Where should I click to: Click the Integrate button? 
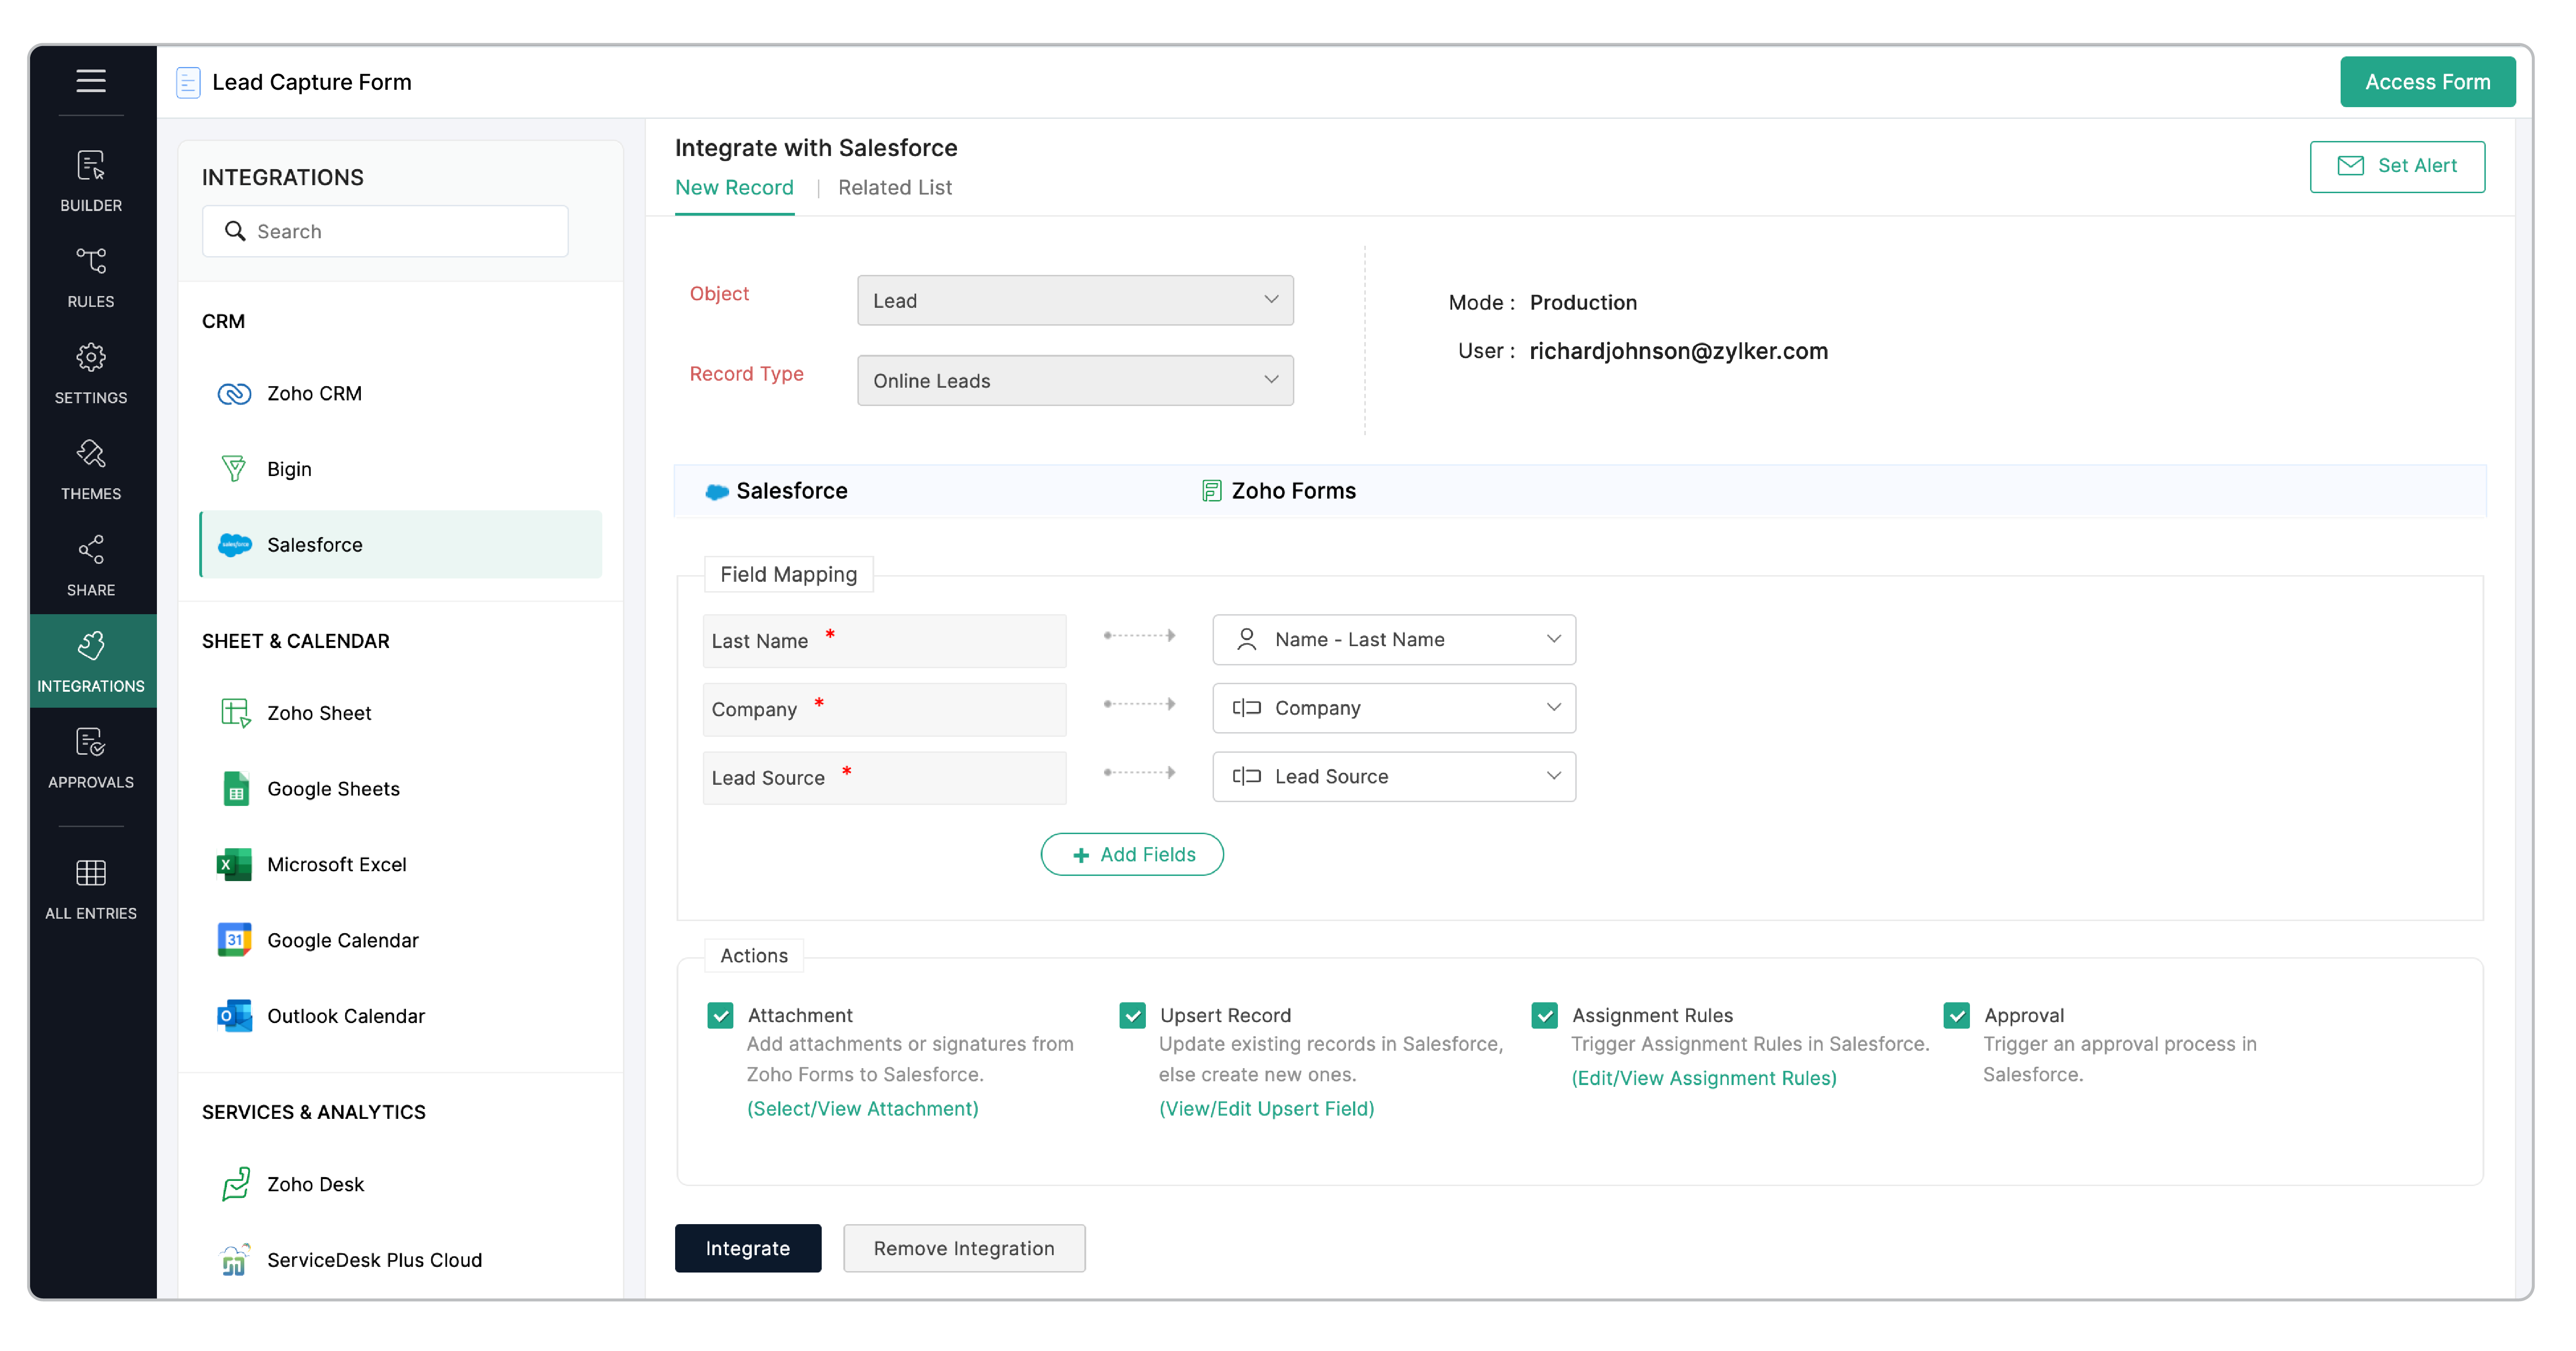[748, 1248]
